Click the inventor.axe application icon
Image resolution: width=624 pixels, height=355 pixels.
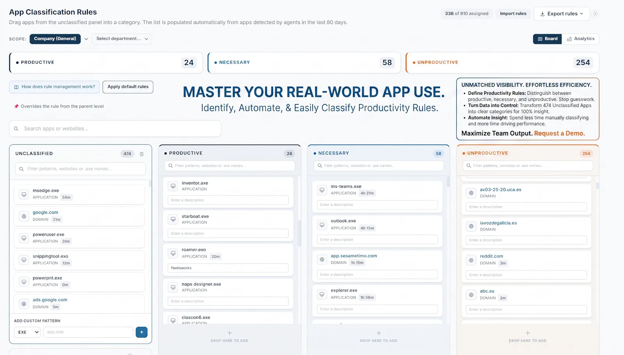173,186
